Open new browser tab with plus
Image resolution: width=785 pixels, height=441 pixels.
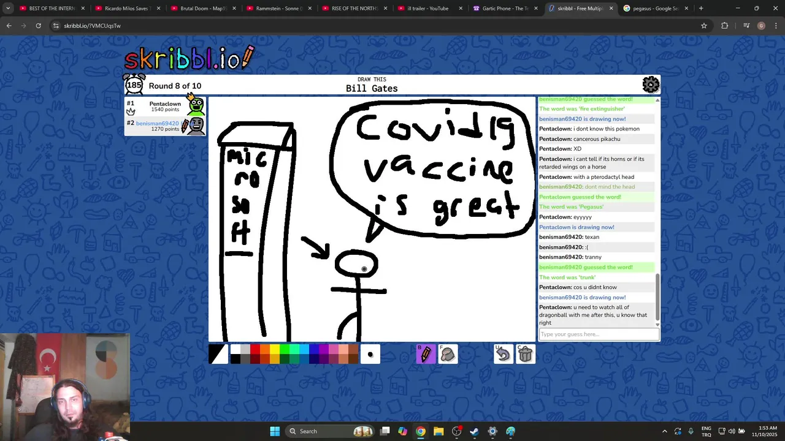click(701, 9)
